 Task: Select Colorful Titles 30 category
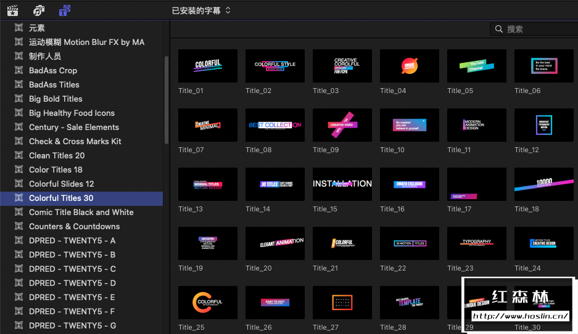81,198
